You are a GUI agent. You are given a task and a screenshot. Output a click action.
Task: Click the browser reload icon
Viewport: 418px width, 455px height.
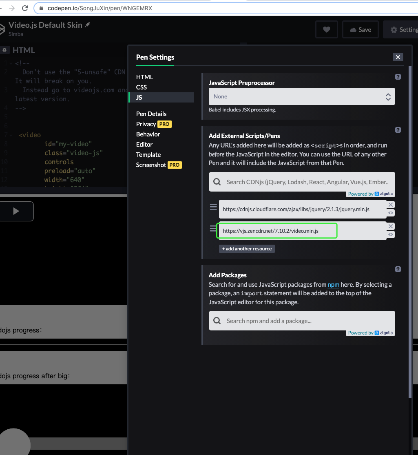tap(25, 8)
